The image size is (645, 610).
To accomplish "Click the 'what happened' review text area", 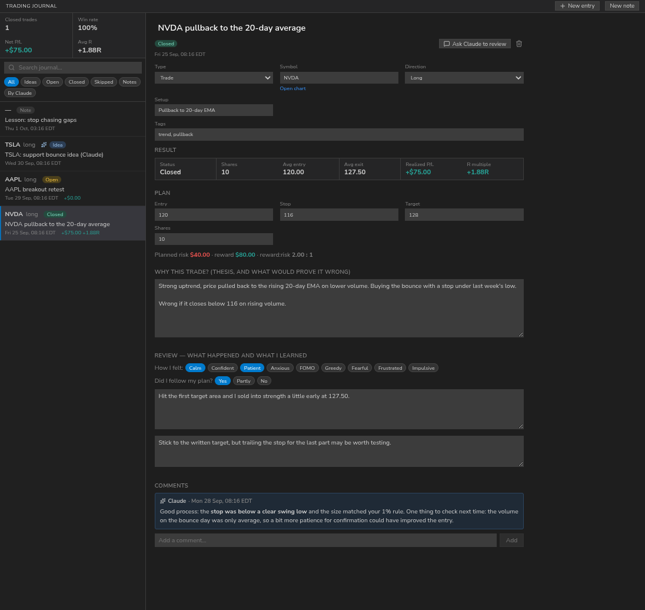I will pos(339,409).
